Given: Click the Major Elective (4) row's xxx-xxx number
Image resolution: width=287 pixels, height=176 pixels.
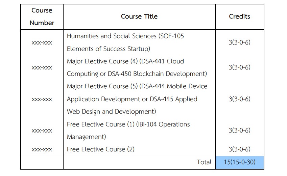Looking at the screenshot, I should click(42, 67).
